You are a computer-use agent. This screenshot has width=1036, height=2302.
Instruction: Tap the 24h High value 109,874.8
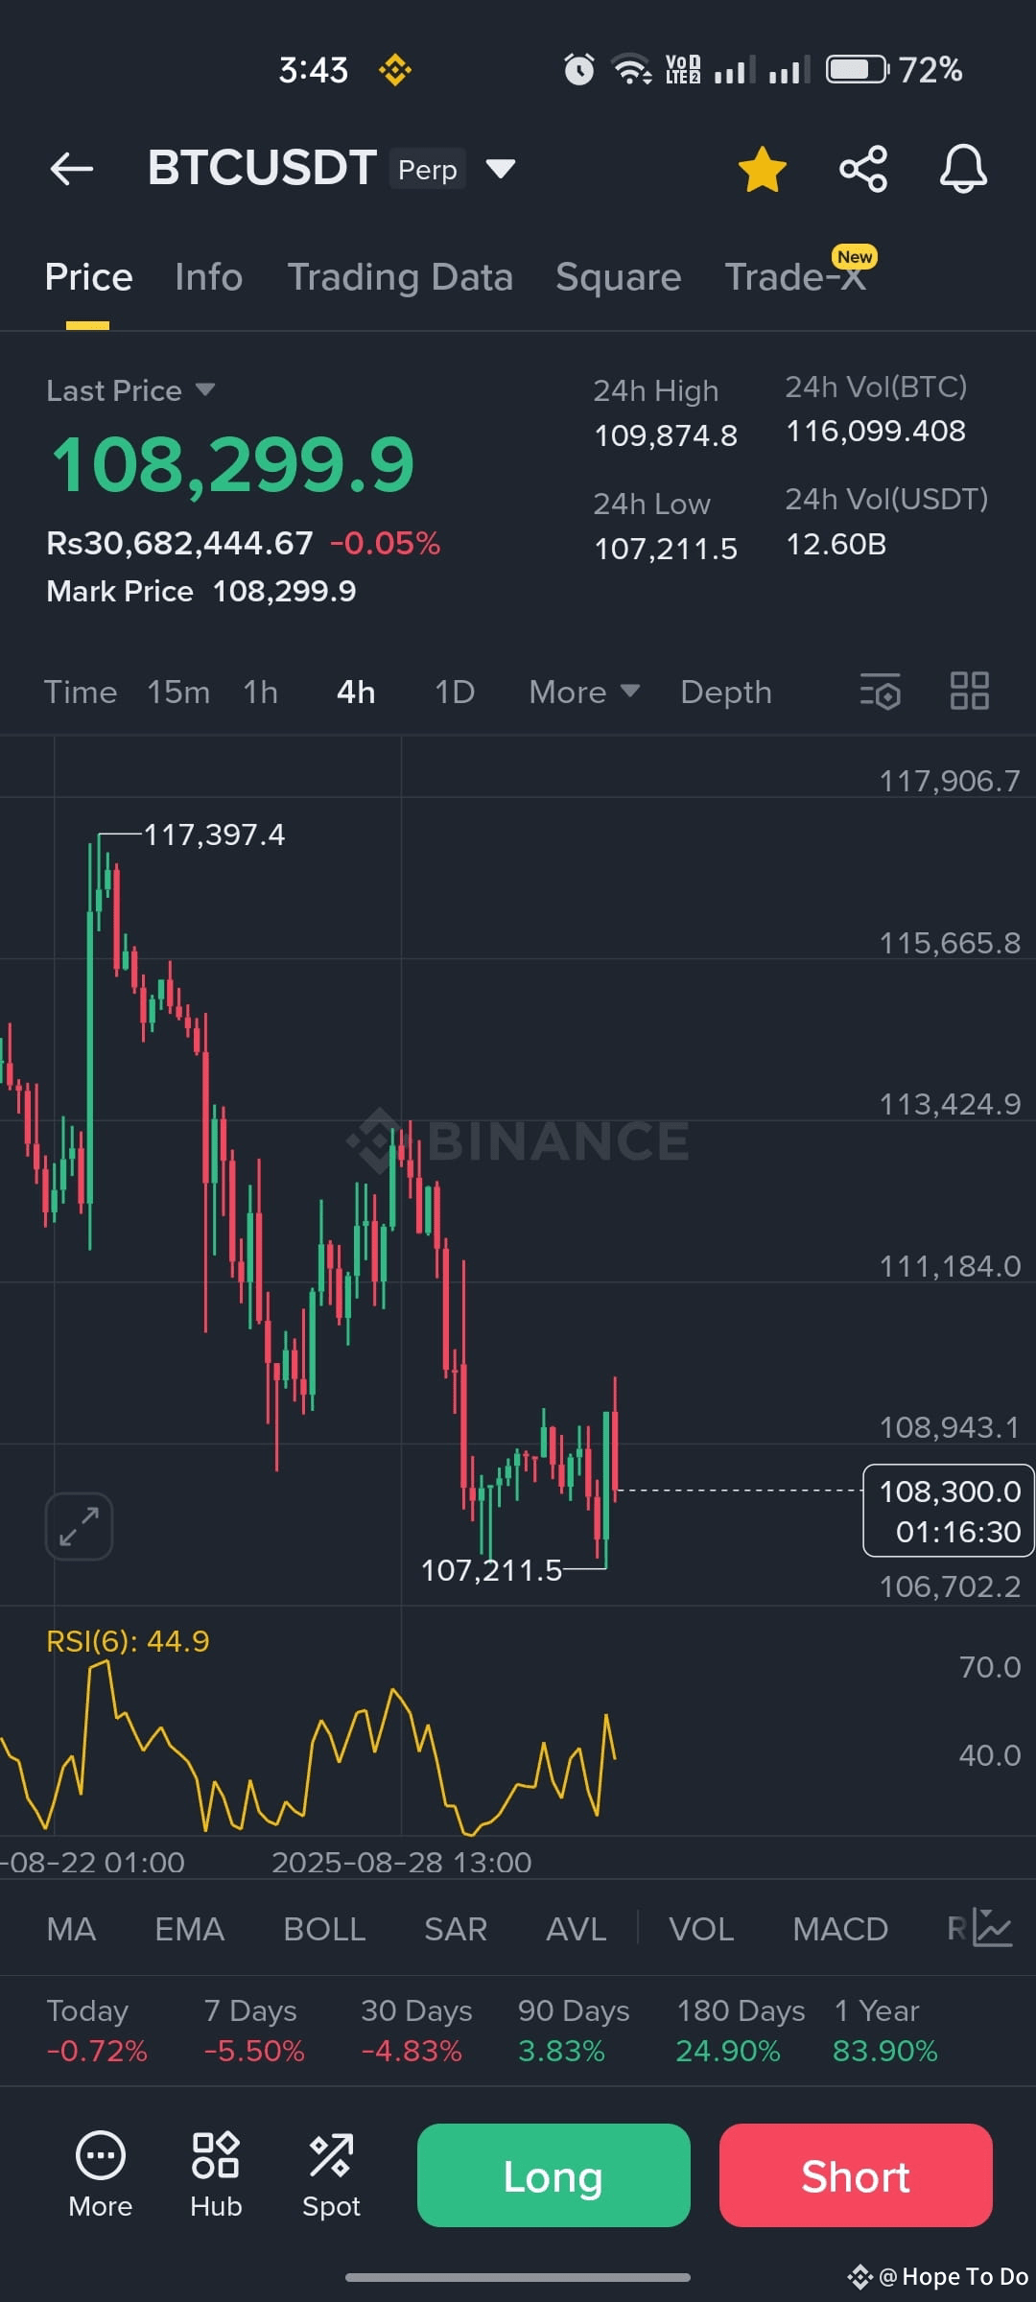[666, 435]
